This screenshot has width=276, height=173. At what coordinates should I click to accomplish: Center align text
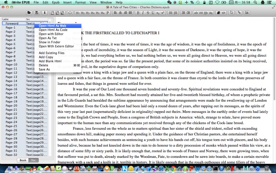[120, 13]
